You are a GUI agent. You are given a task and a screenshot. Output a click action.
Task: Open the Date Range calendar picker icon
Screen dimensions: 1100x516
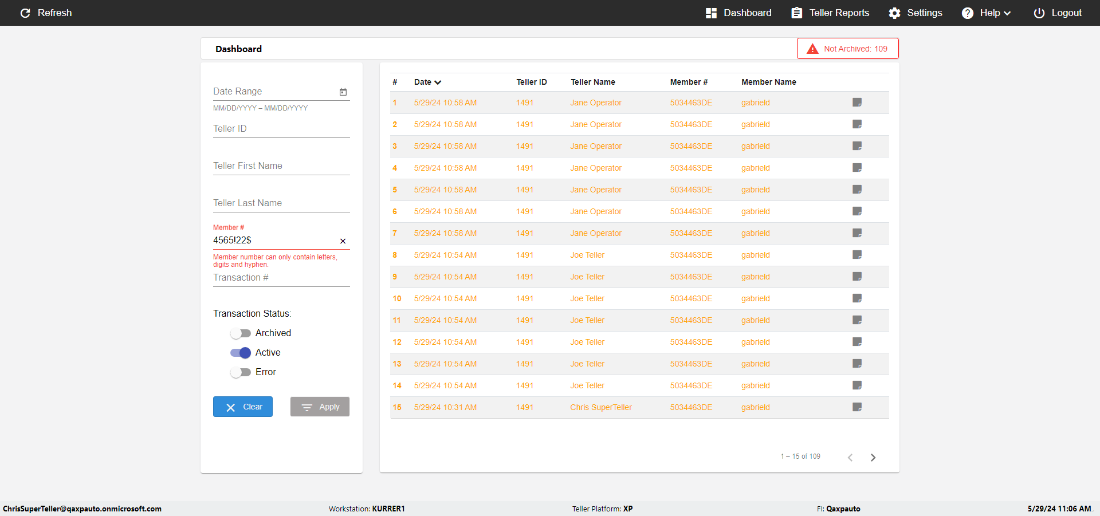343,92
